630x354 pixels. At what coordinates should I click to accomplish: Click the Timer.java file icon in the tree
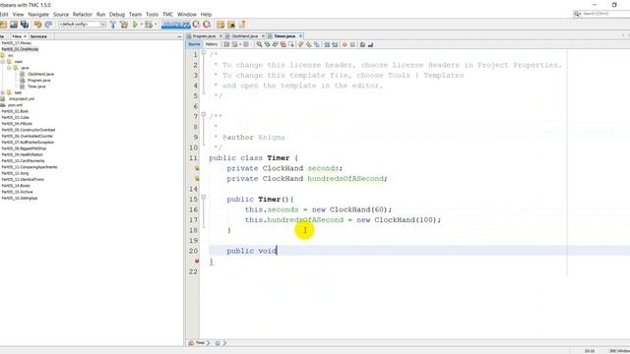coord(22,87)
